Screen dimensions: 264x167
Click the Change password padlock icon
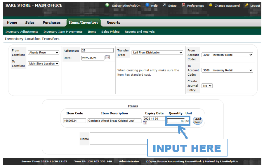[x=211, y=5]
